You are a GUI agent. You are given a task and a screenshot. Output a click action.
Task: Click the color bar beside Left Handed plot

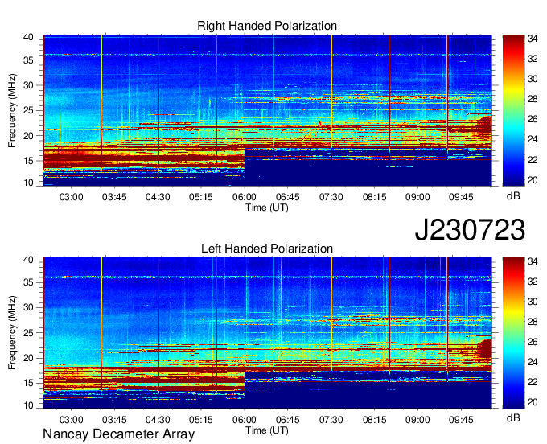(x=513, y=333)
